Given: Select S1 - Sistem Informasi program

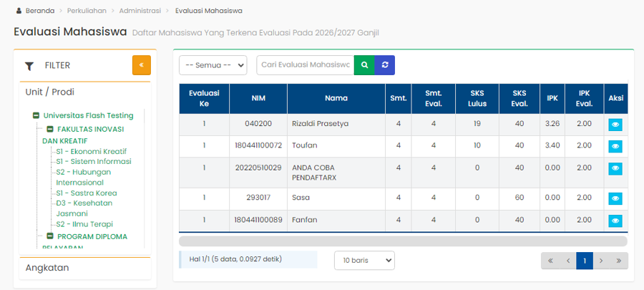Looking at the screenshot, I should 93,161.
